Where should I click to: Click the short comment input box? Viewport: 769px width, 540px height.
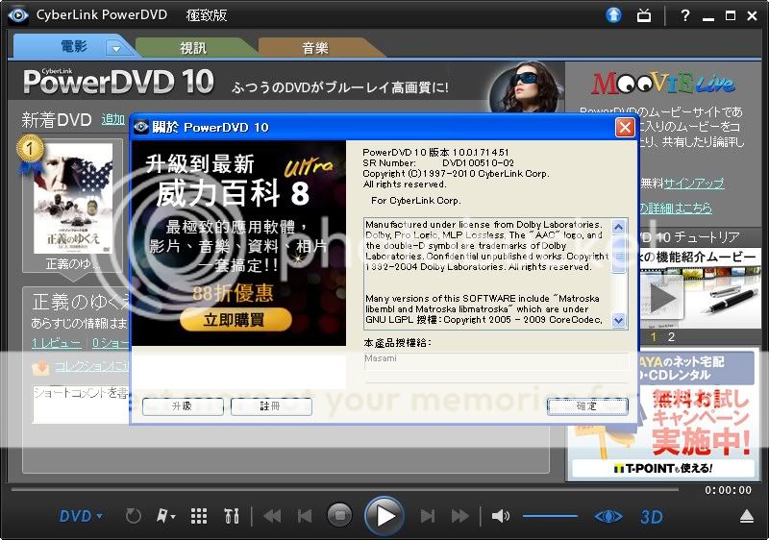[81, 405]
